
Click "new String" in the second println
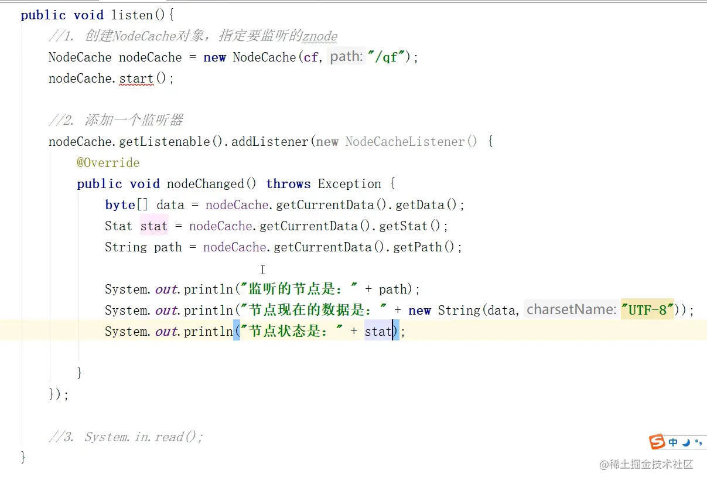click(445, 311)
